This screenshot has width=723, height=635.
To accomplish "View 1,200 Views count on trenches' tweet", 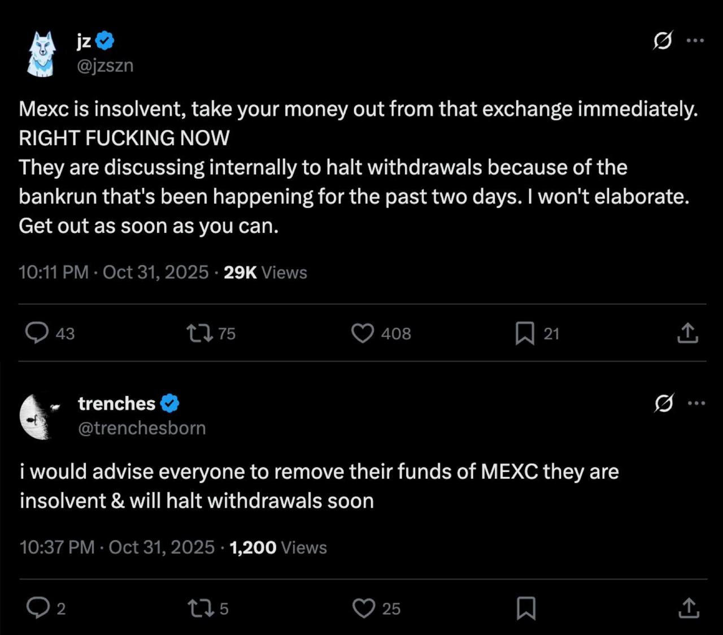I will pos(278,547).
